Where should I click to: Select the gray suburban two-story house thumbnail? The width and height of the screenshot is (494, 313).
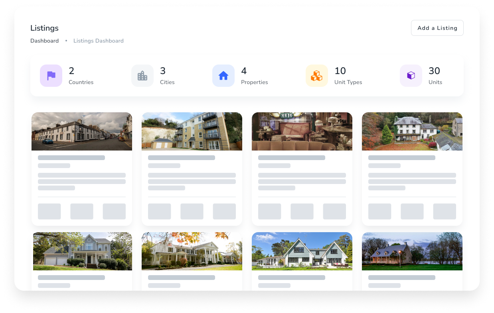(x=82, y=251)
